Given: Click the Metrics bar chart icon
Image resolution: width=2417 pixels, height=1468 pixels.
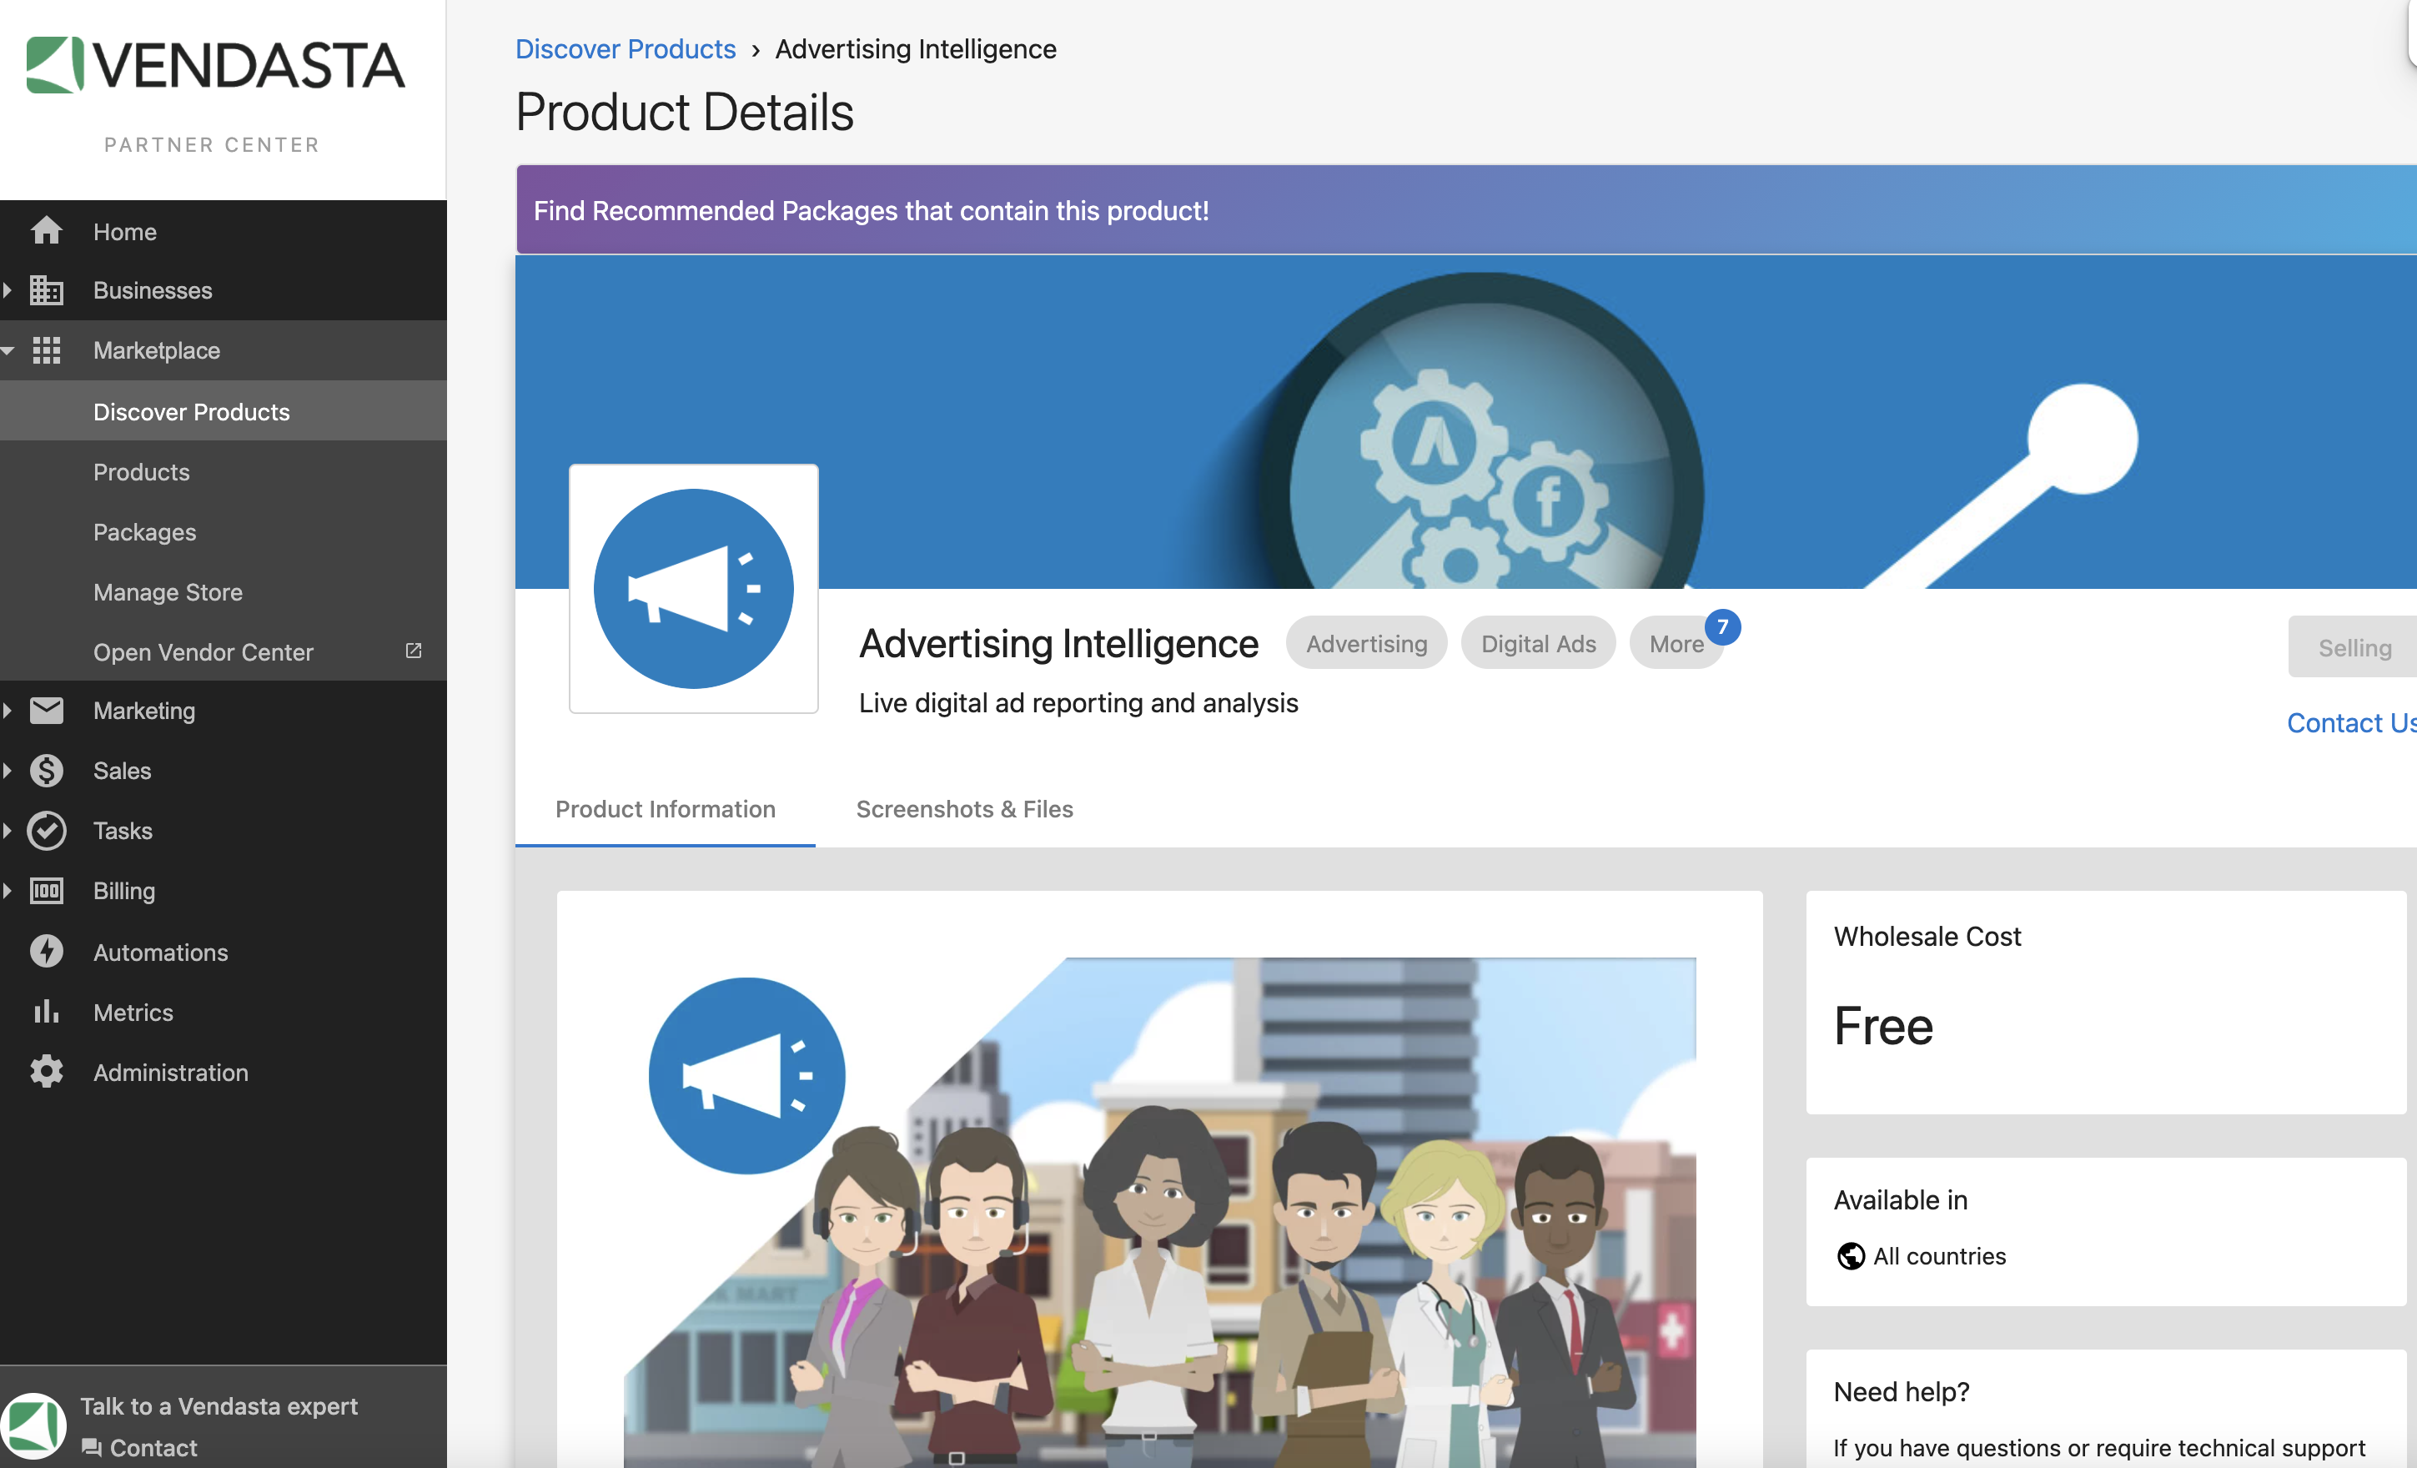Looking at the screenshot, I should 46,1012.
